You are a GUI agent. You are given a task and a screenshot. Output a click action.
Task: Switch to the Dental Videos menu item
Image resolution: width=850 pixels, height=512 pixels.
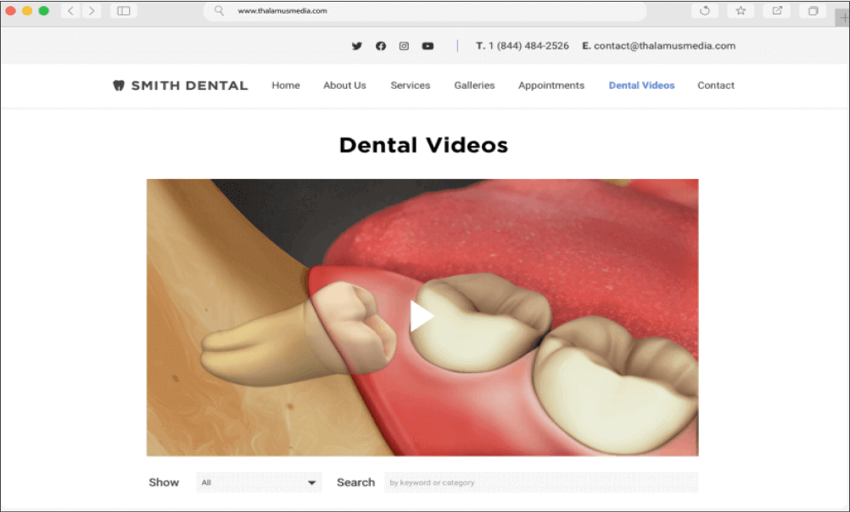641,85
